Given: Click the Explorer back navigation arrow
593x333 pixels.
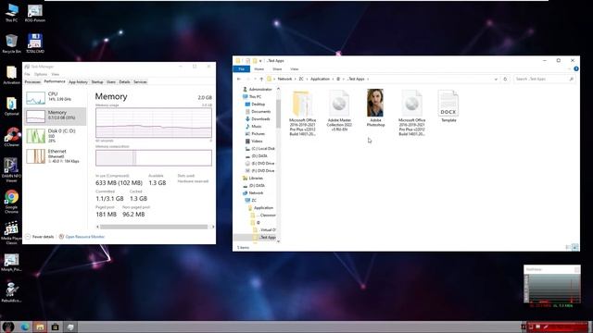Looking at the screenshot, I should (x=239, y=79).
